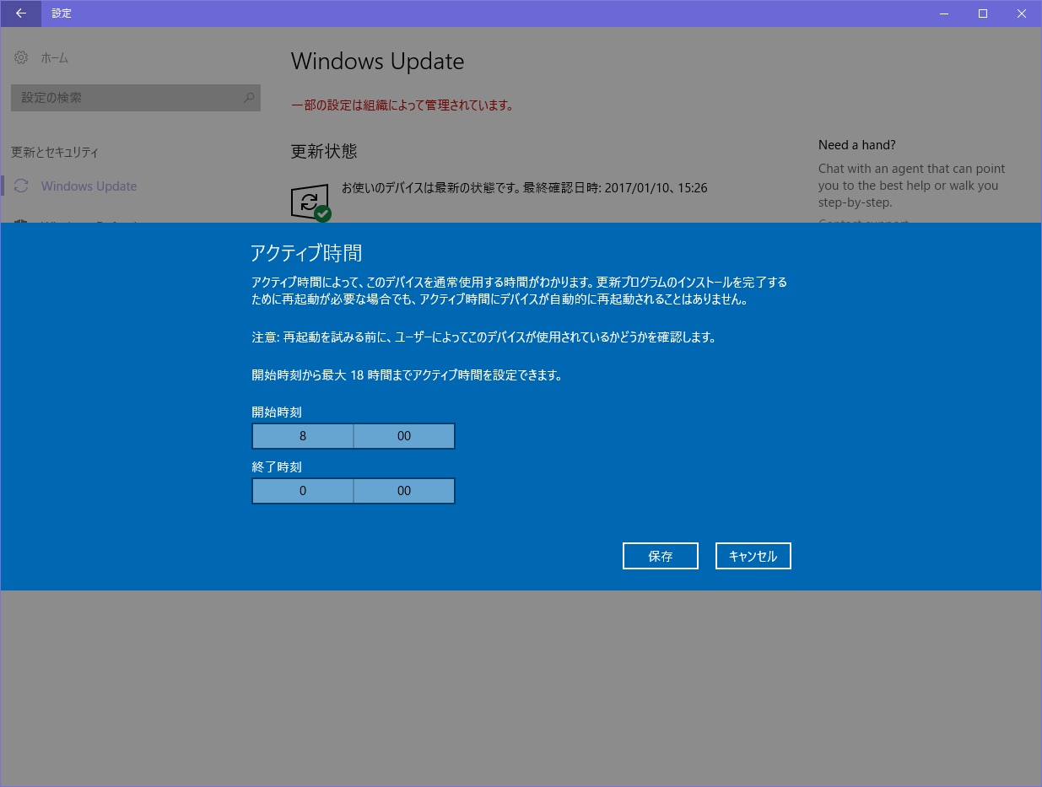Click the アクティブ時間 dialog heading
The height and width of the screenshot is (787, 1042).
[x=306, y=253]
